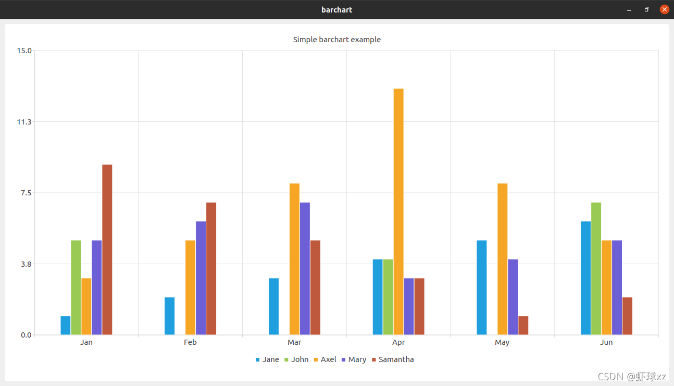Screen dimensions: 674x386
Task: Click Axel's orange bar in Jan
Action: coord(86,306)
